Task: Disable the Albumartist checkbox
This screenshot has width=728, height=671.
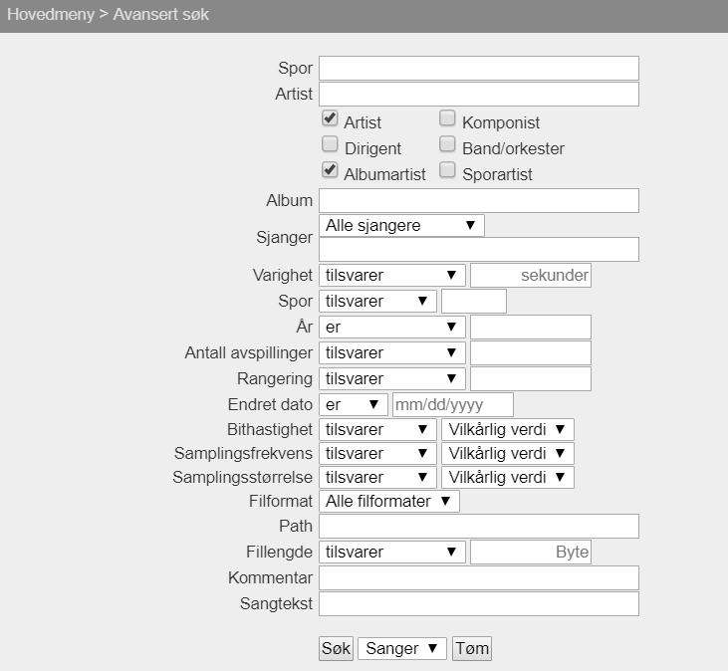Action: click(x=330, y=170)
